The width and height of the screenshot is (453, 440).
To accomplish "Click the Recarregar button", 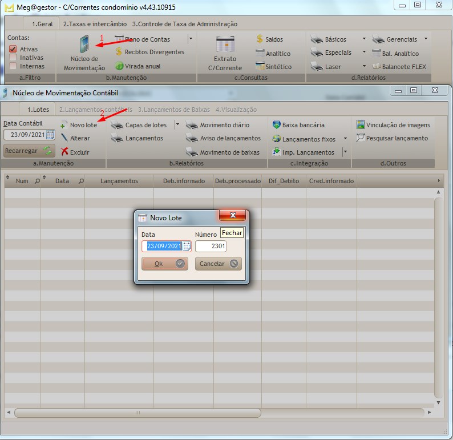I will point(29,151).
